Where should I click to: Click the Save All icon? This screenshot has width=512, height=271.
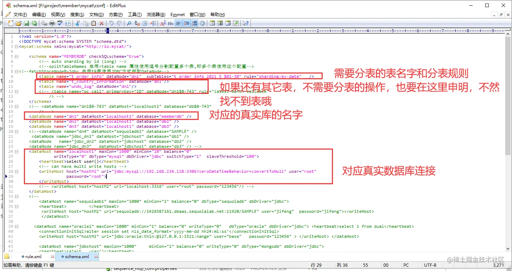tap(34, 23)
